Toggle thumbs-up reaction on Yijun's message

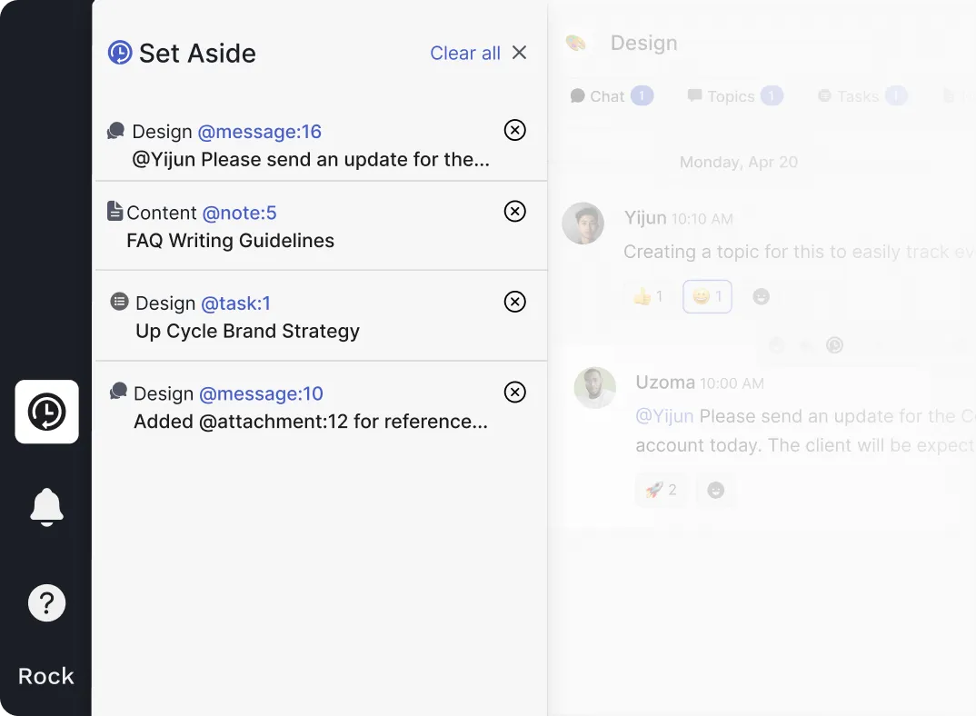click(648, 297)
